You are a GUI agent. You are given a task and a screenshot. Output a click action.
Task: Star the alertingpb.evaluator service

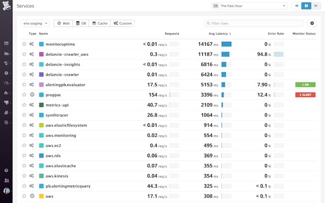pos(24,85)
